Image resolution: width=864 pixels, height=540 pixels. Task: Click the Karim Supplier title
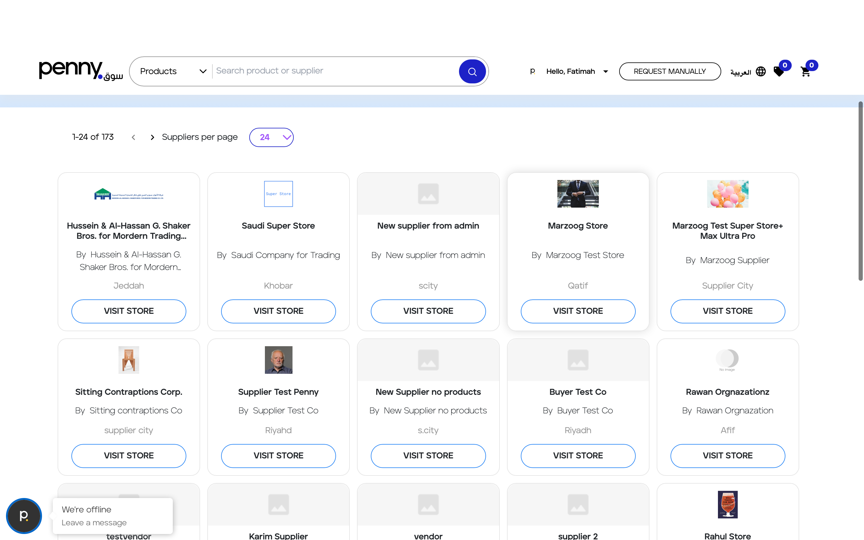[x=278, y=536]
